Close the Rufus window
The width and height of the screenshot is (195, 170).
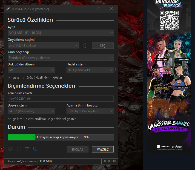pos(111,9)
